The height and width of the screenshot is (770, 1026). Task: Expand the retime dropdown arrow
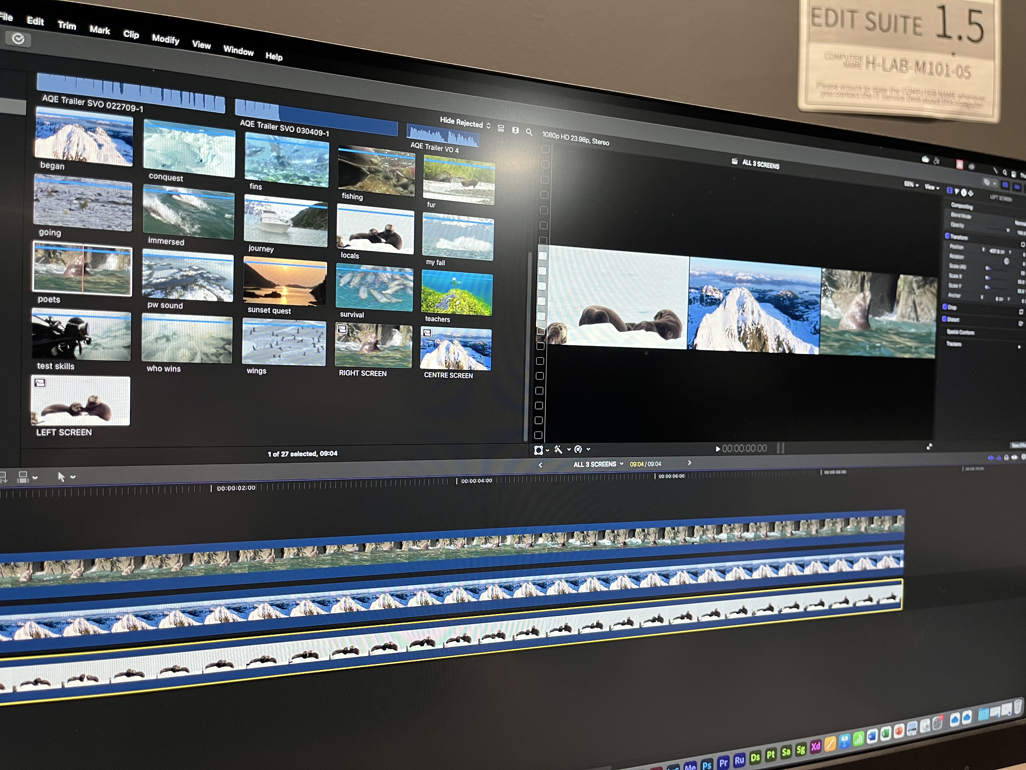[x=588, y=449]
